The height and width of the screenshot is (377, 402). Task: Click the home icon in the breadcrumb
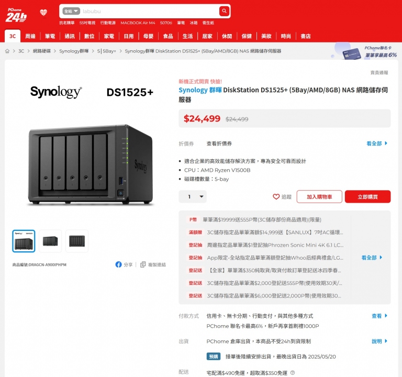[x=7, y=51]
